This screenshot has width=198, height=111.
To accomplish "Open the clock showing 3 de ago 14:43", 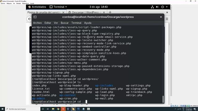I will [x=98, y=7].
